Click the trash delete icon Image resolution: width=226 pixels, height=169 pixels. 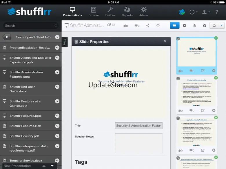pos(194,26)
